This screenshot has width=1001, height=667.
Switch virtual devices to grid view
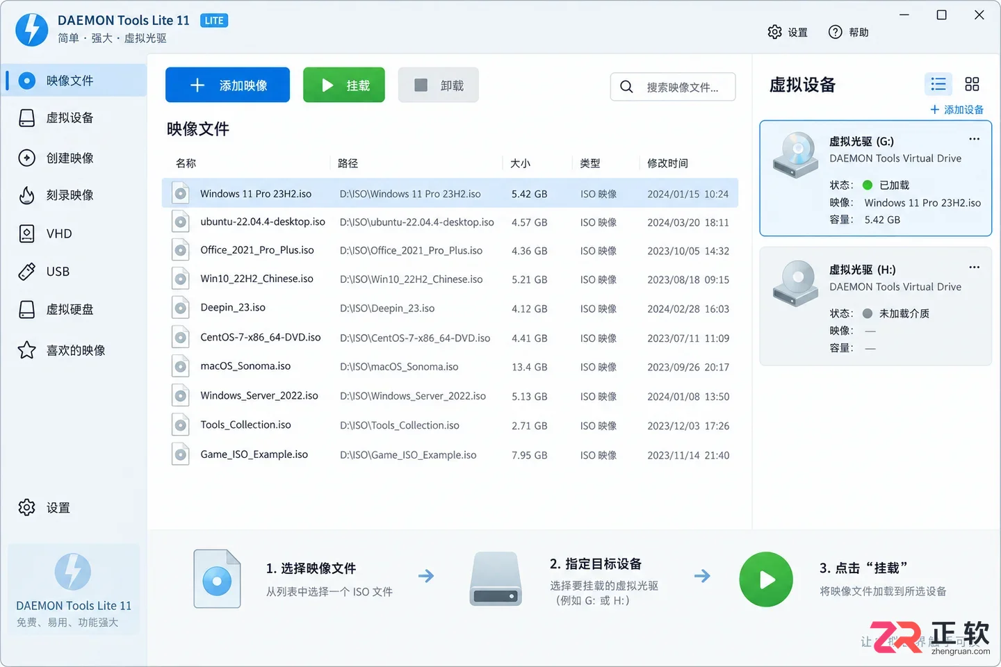[x=972, y=84]
